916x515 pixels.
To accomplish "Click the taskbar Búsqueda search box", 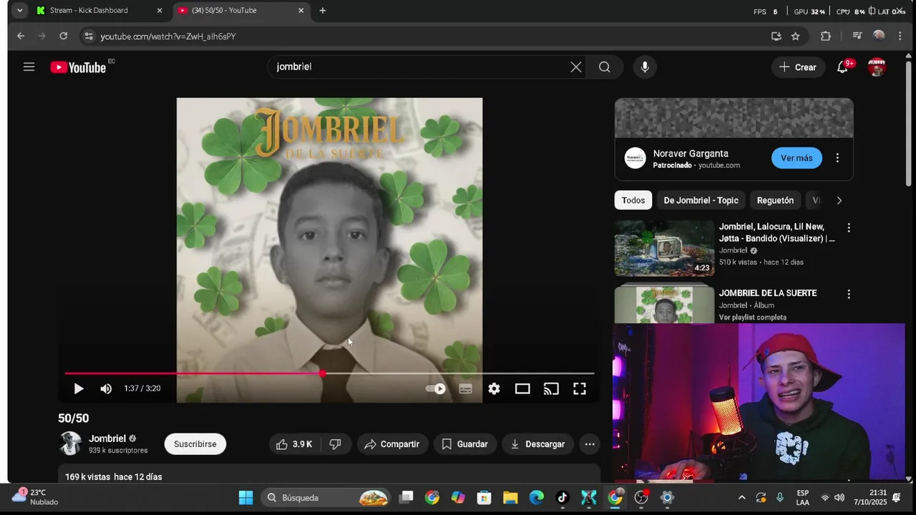I will click(x=326, y=498).
